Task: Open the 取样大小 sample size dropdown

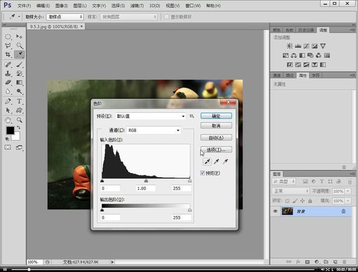Action: (x=65, y=17)
